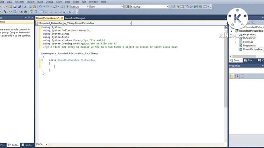The width and height of the screenshot is (264, 148).
Task: Sort properties alphabetically
Action: point(236,76)
